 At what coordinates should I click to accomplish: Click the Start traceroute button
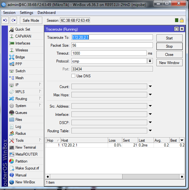(x=169, y=38)
